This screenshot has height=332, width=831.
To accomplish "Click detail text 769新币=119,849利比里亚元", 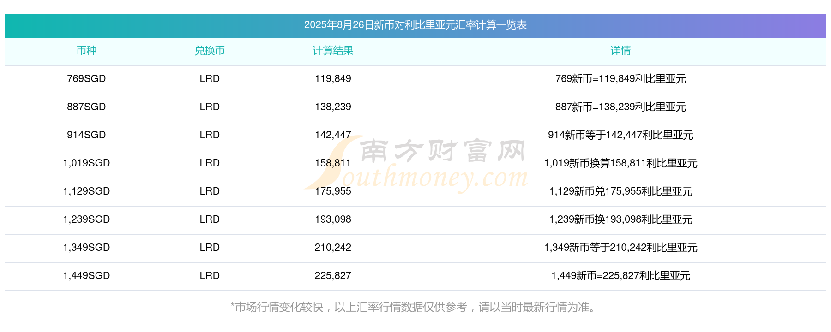I will pos(620,79).
